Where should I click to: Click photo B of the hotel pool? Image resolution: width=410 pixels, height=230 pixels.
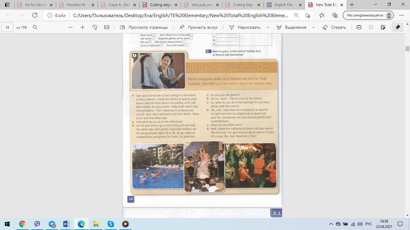pos(158,166)
